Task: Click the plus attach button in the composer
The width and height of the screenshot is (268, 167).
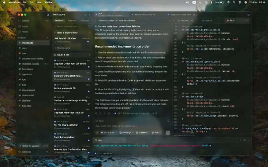Action: point(97,133)
